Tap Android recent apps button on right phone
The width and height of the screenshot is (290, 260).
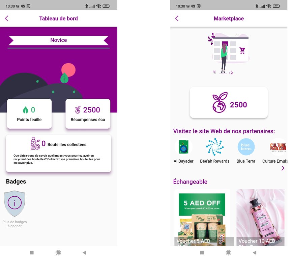[202, 253]
